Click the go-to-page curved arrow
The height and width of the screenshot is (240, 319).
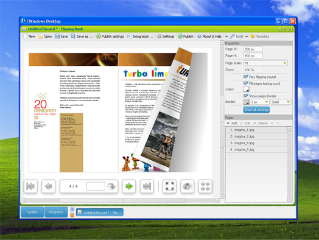(111, 186)
